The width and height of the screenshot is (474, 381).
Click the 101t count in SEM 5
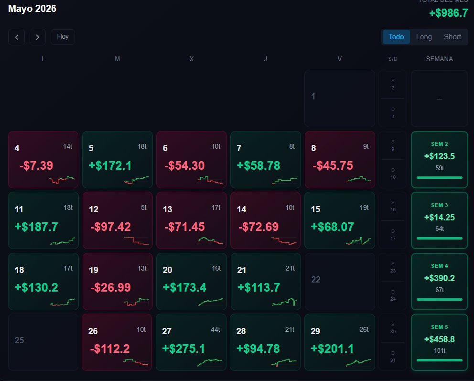coord(440,350)
